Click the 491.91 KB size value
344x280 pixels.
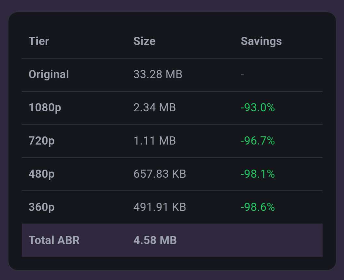(160, 207)
